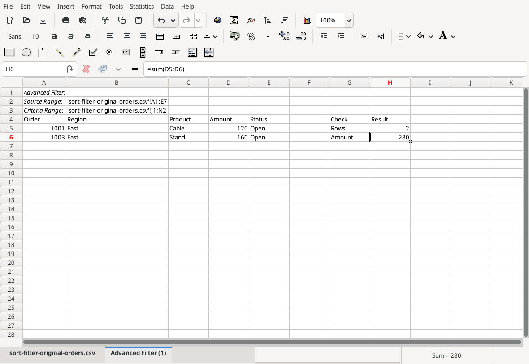The height and width of the screenshot is (364, 529).
Task: Open cell borders dropdown arrow
Action: coord(408,36)
